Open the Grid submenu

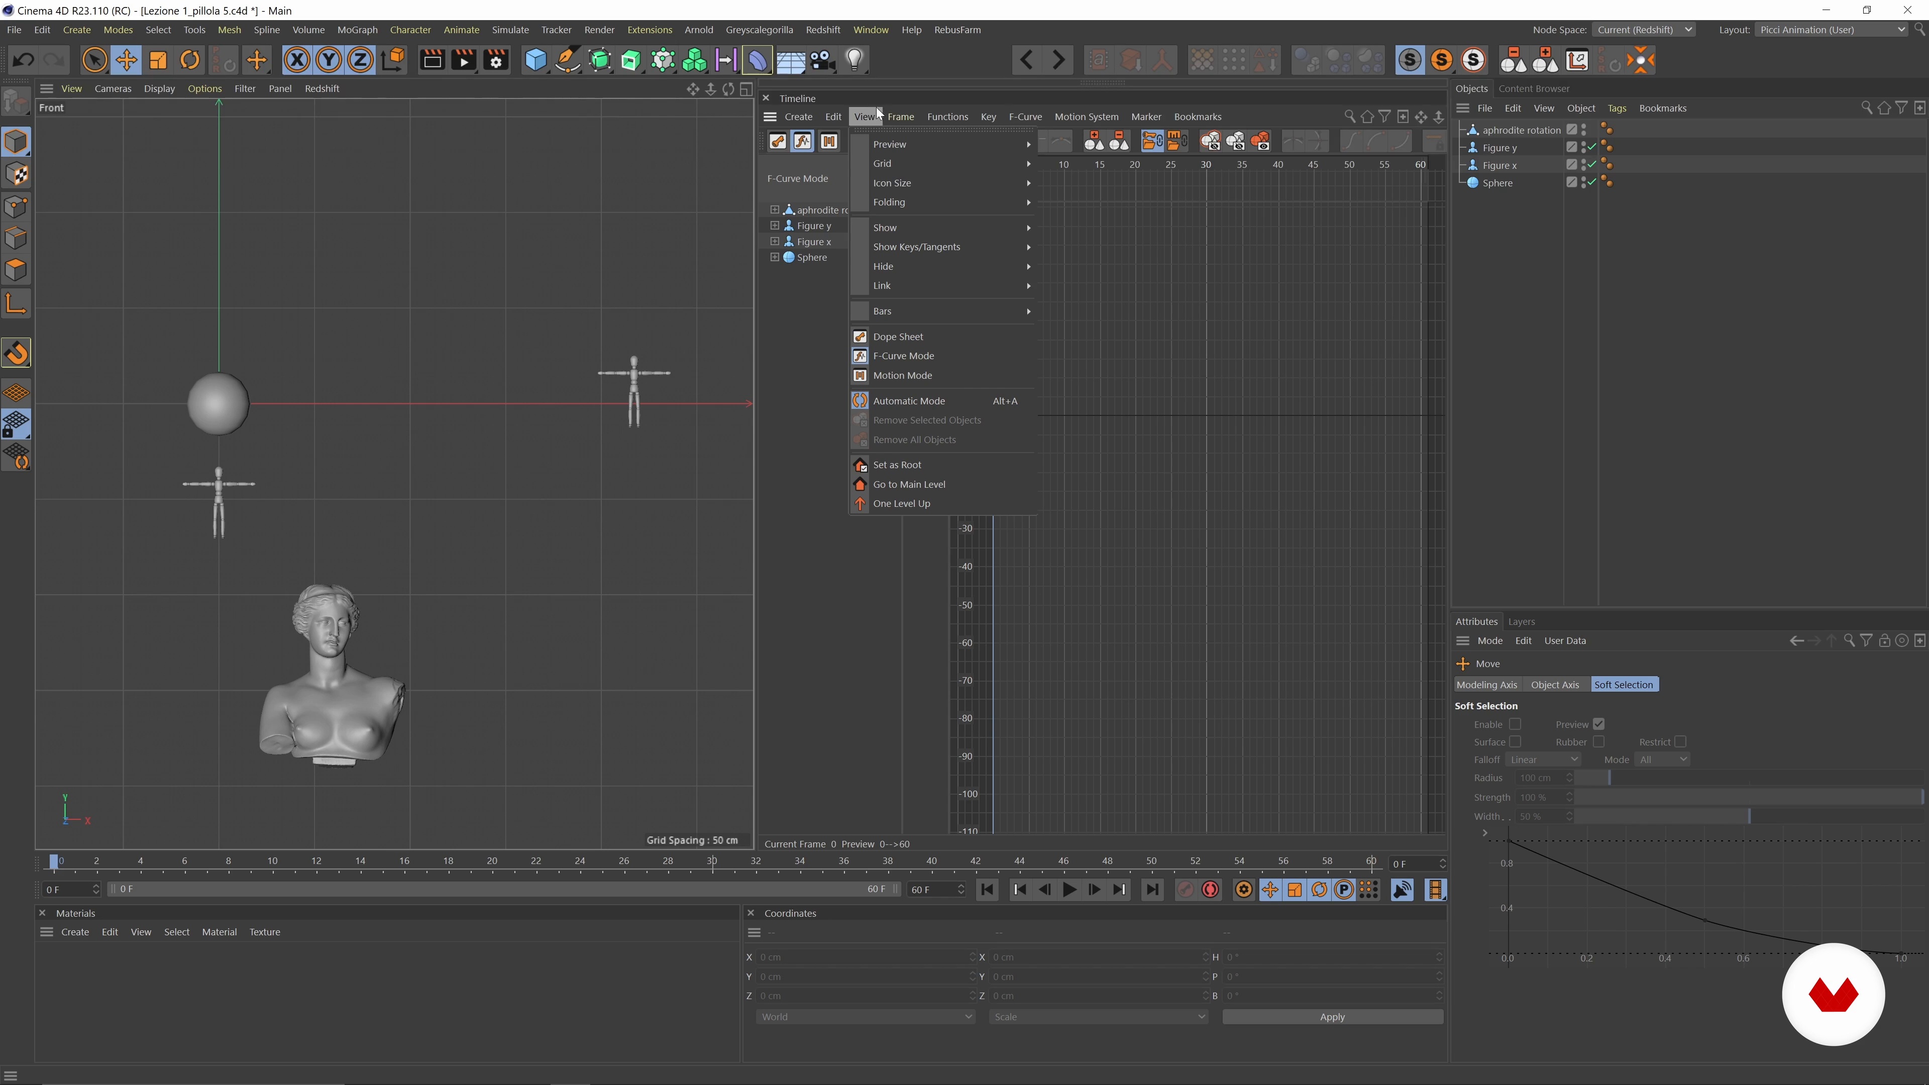[x=943, y=163]
